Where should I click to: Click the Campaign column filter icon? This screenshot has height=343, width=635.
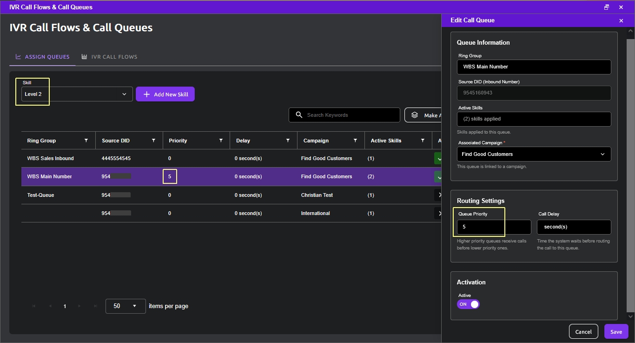tap(355, 141)
